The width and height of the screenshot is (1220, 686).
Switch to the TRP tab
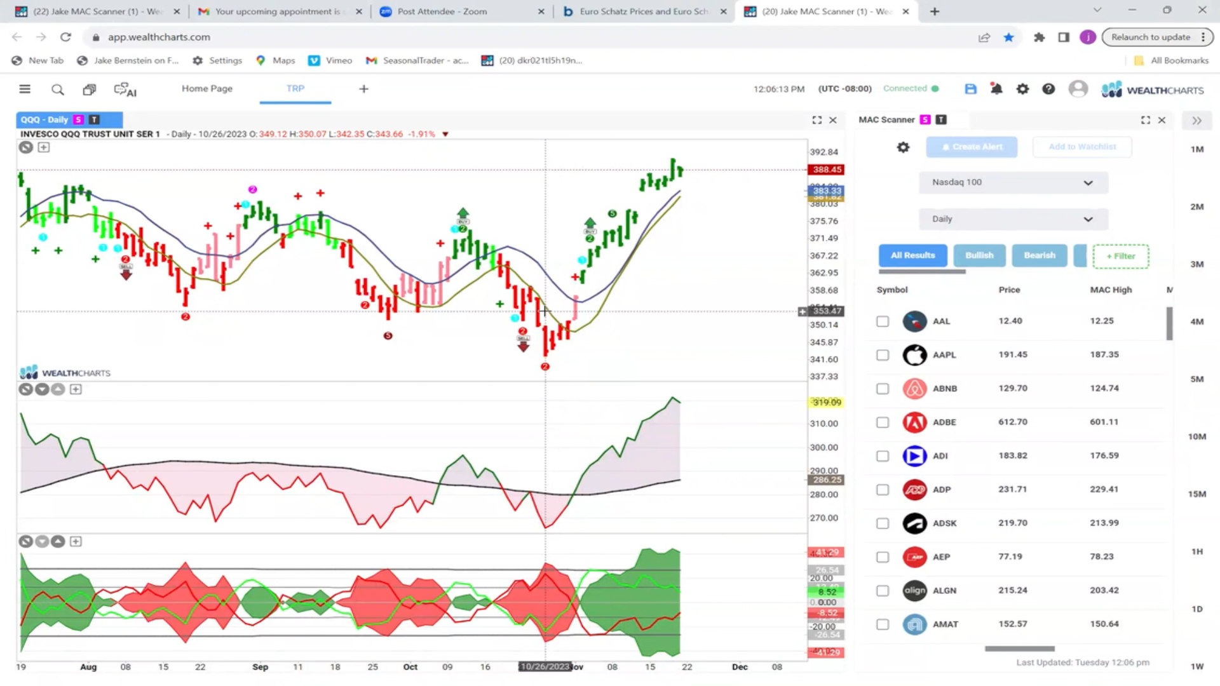tap(295, 89)
